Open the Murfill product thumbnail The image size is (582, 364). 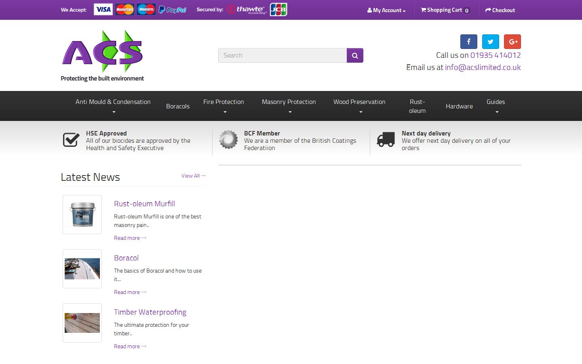[x=82, y=214]
